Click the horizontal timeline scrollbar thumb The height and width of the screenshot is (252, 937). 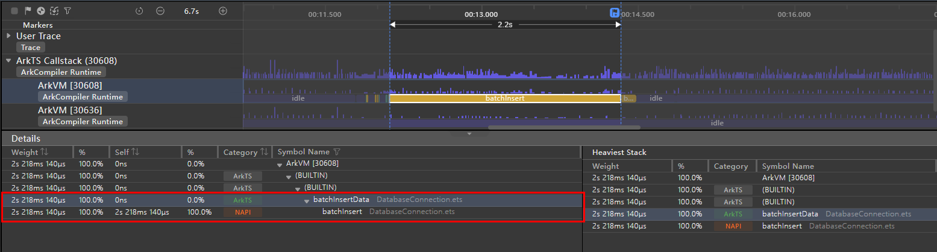[x=563, y=127]
